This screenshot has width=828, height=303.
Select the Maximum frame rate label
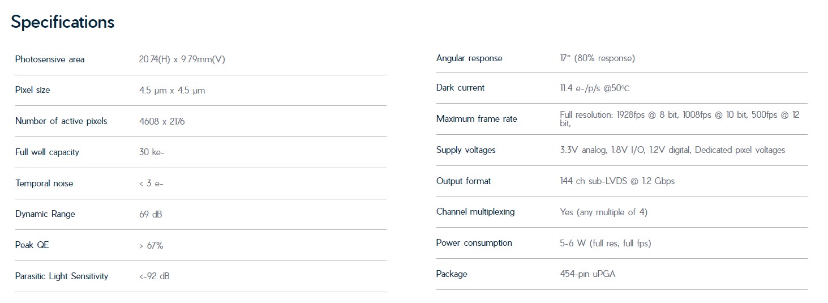(477, 119)
